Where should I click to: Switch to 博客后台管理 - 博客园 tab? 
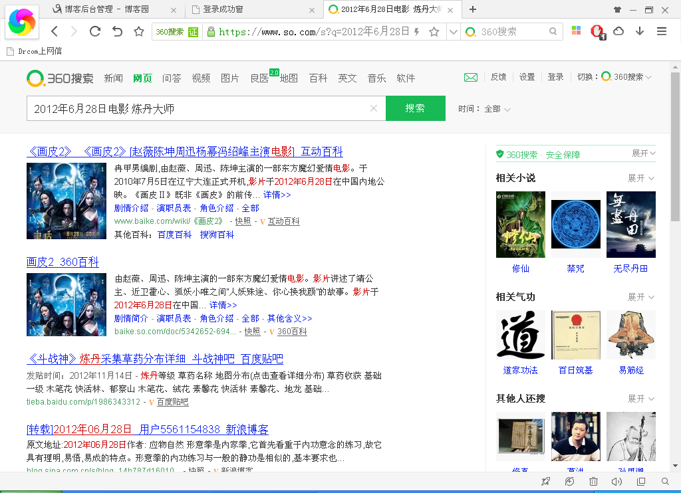click(x=106, y=9)
